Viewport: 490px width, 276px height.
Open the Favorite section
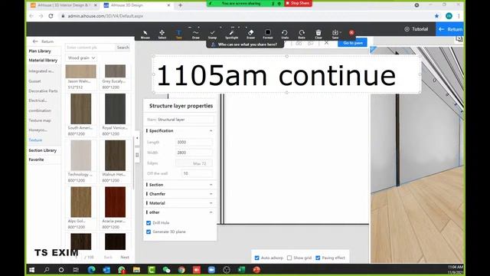tap(36, 159)
